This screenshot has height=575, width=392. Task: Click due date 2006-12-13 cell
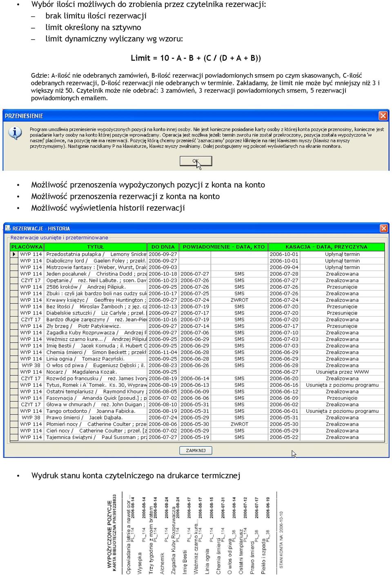click(x=163, y=306)
